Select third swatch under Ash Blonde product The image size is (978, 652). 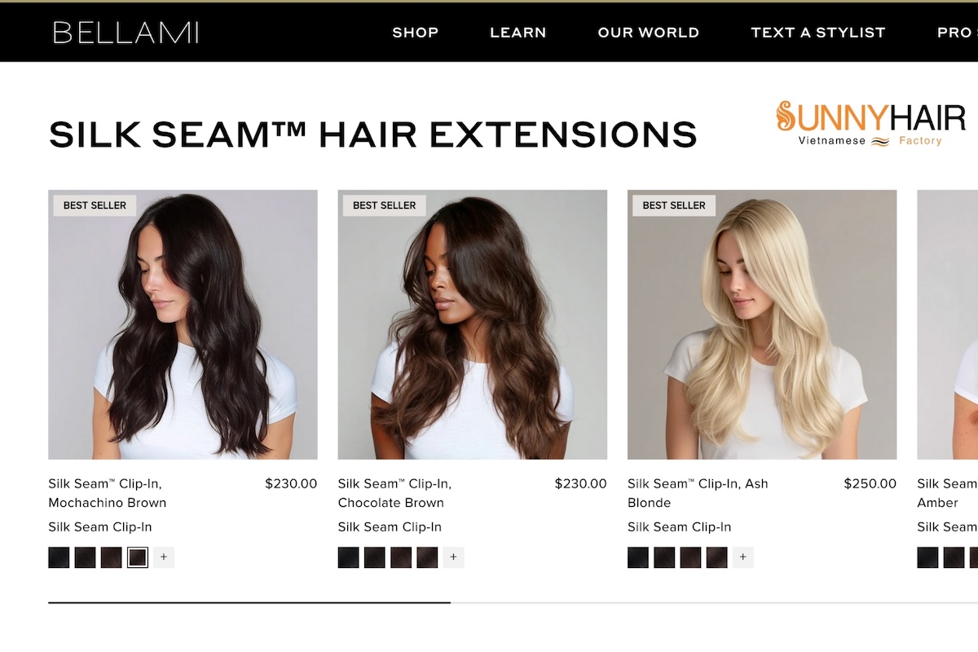pos(691,557)
